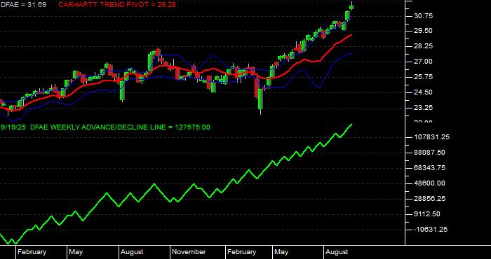Viewport: 491px width, 259px height.
Task: Click the latest green candlestick at top right
Action: pos(352,7)
